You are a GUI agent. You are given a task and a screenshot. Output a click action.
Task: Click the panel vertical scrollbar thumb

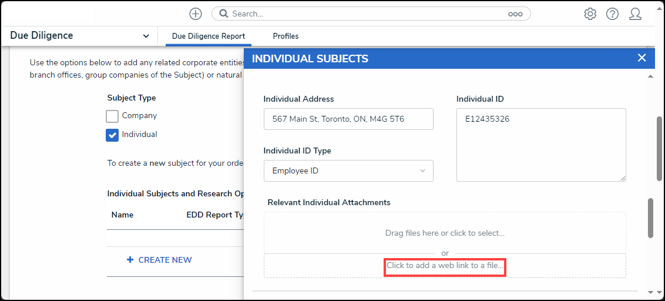[650, 218]
